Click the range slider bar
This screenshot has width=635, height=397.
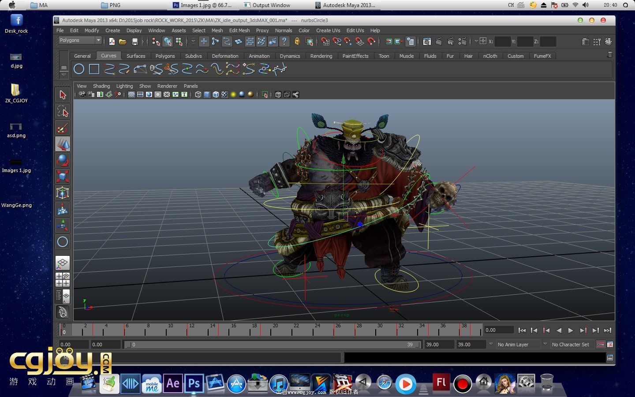tap(273, 345)
